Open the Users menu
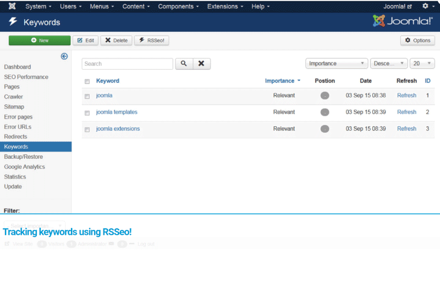The image size is (440, 291). point(71,6)
